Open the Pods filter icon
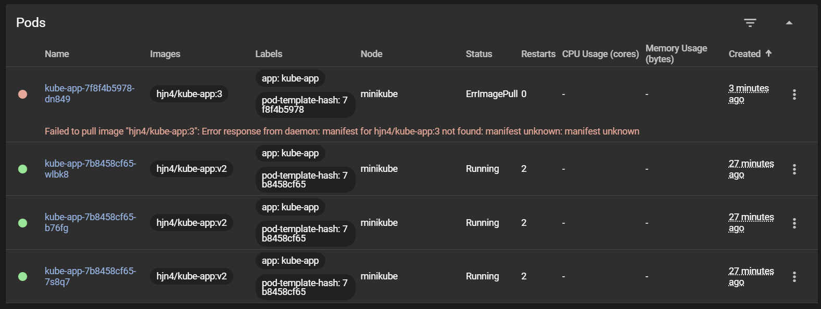Viewport: 821px width, 309px height. [750, 23]
